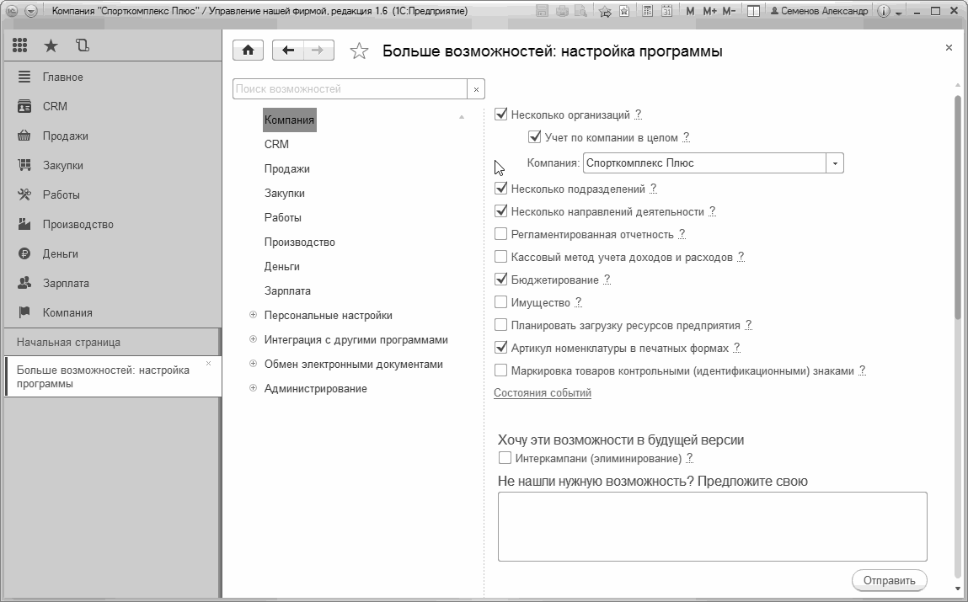The height and width of the screenshot is (602, 968).
Task: Select Производство in the settings tree
Action: (x=299, y=242)
